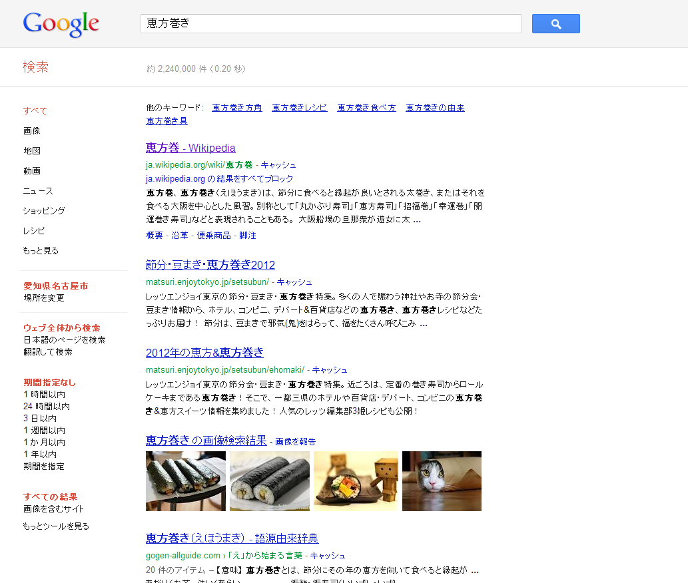Click related keyword 恵方巻きレシピ

point(299,108)
